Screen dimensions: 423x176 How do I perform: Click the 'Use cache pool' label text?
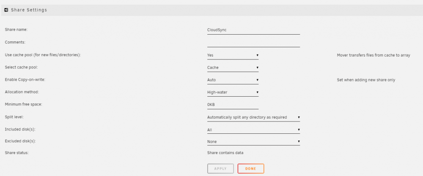[43, 54]
